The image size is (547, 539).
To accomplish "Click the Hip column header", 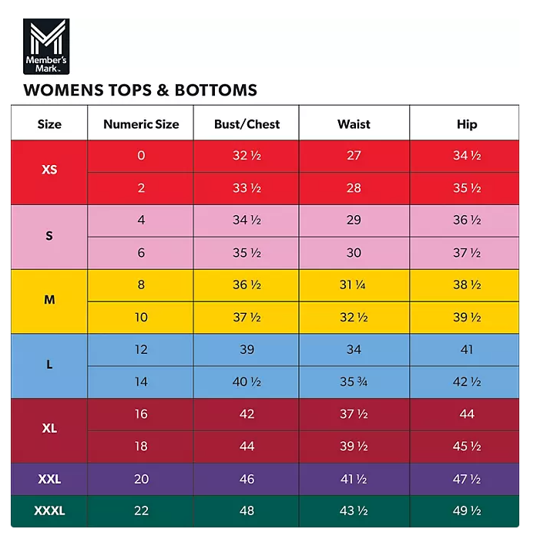I will coord(466,124).
